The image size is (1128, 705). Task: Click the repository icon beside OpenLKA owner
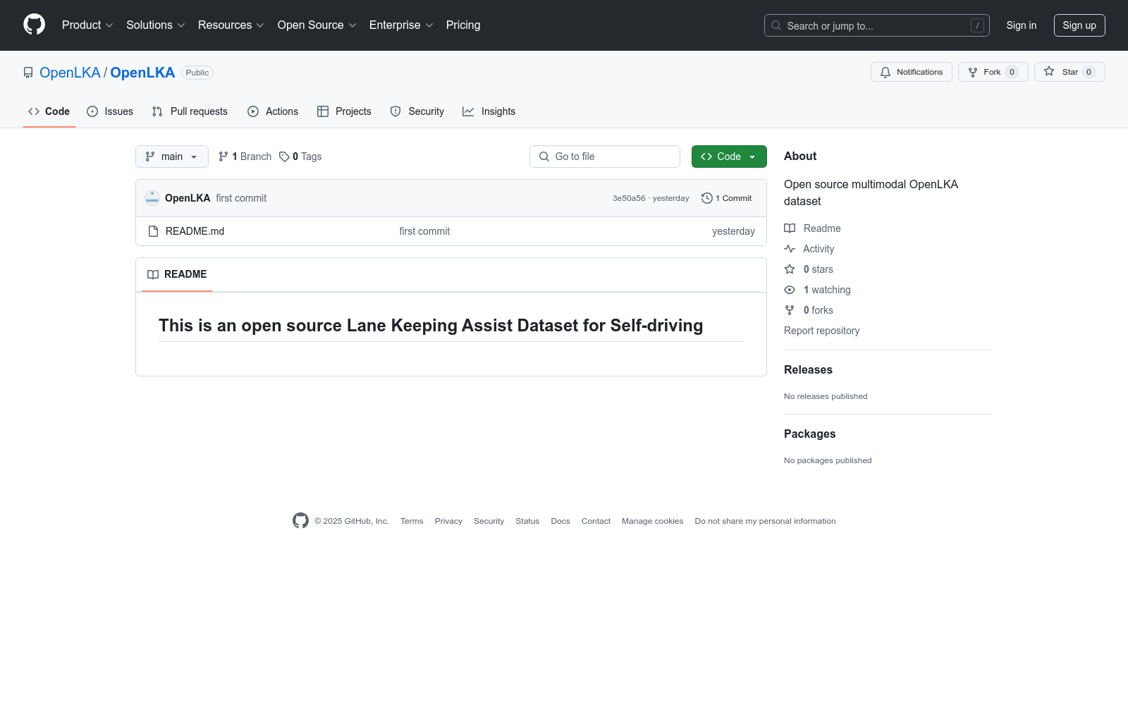click(28, 73)
